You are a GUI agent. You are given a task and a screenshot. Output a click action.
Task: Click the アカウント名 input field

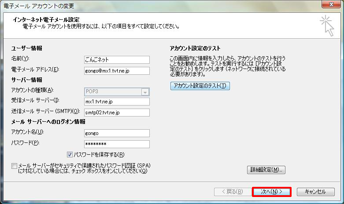pos(117,133)
